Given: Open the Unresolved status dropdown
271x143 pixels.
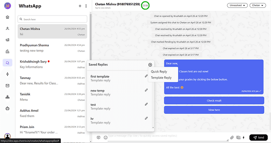Looking at the screenshot, I should pyautogui.click(x=237, y=5).
